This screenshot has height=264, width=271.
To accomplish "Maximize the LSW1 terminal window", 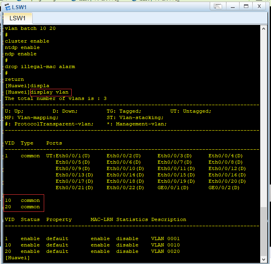I will pos(246,6).
